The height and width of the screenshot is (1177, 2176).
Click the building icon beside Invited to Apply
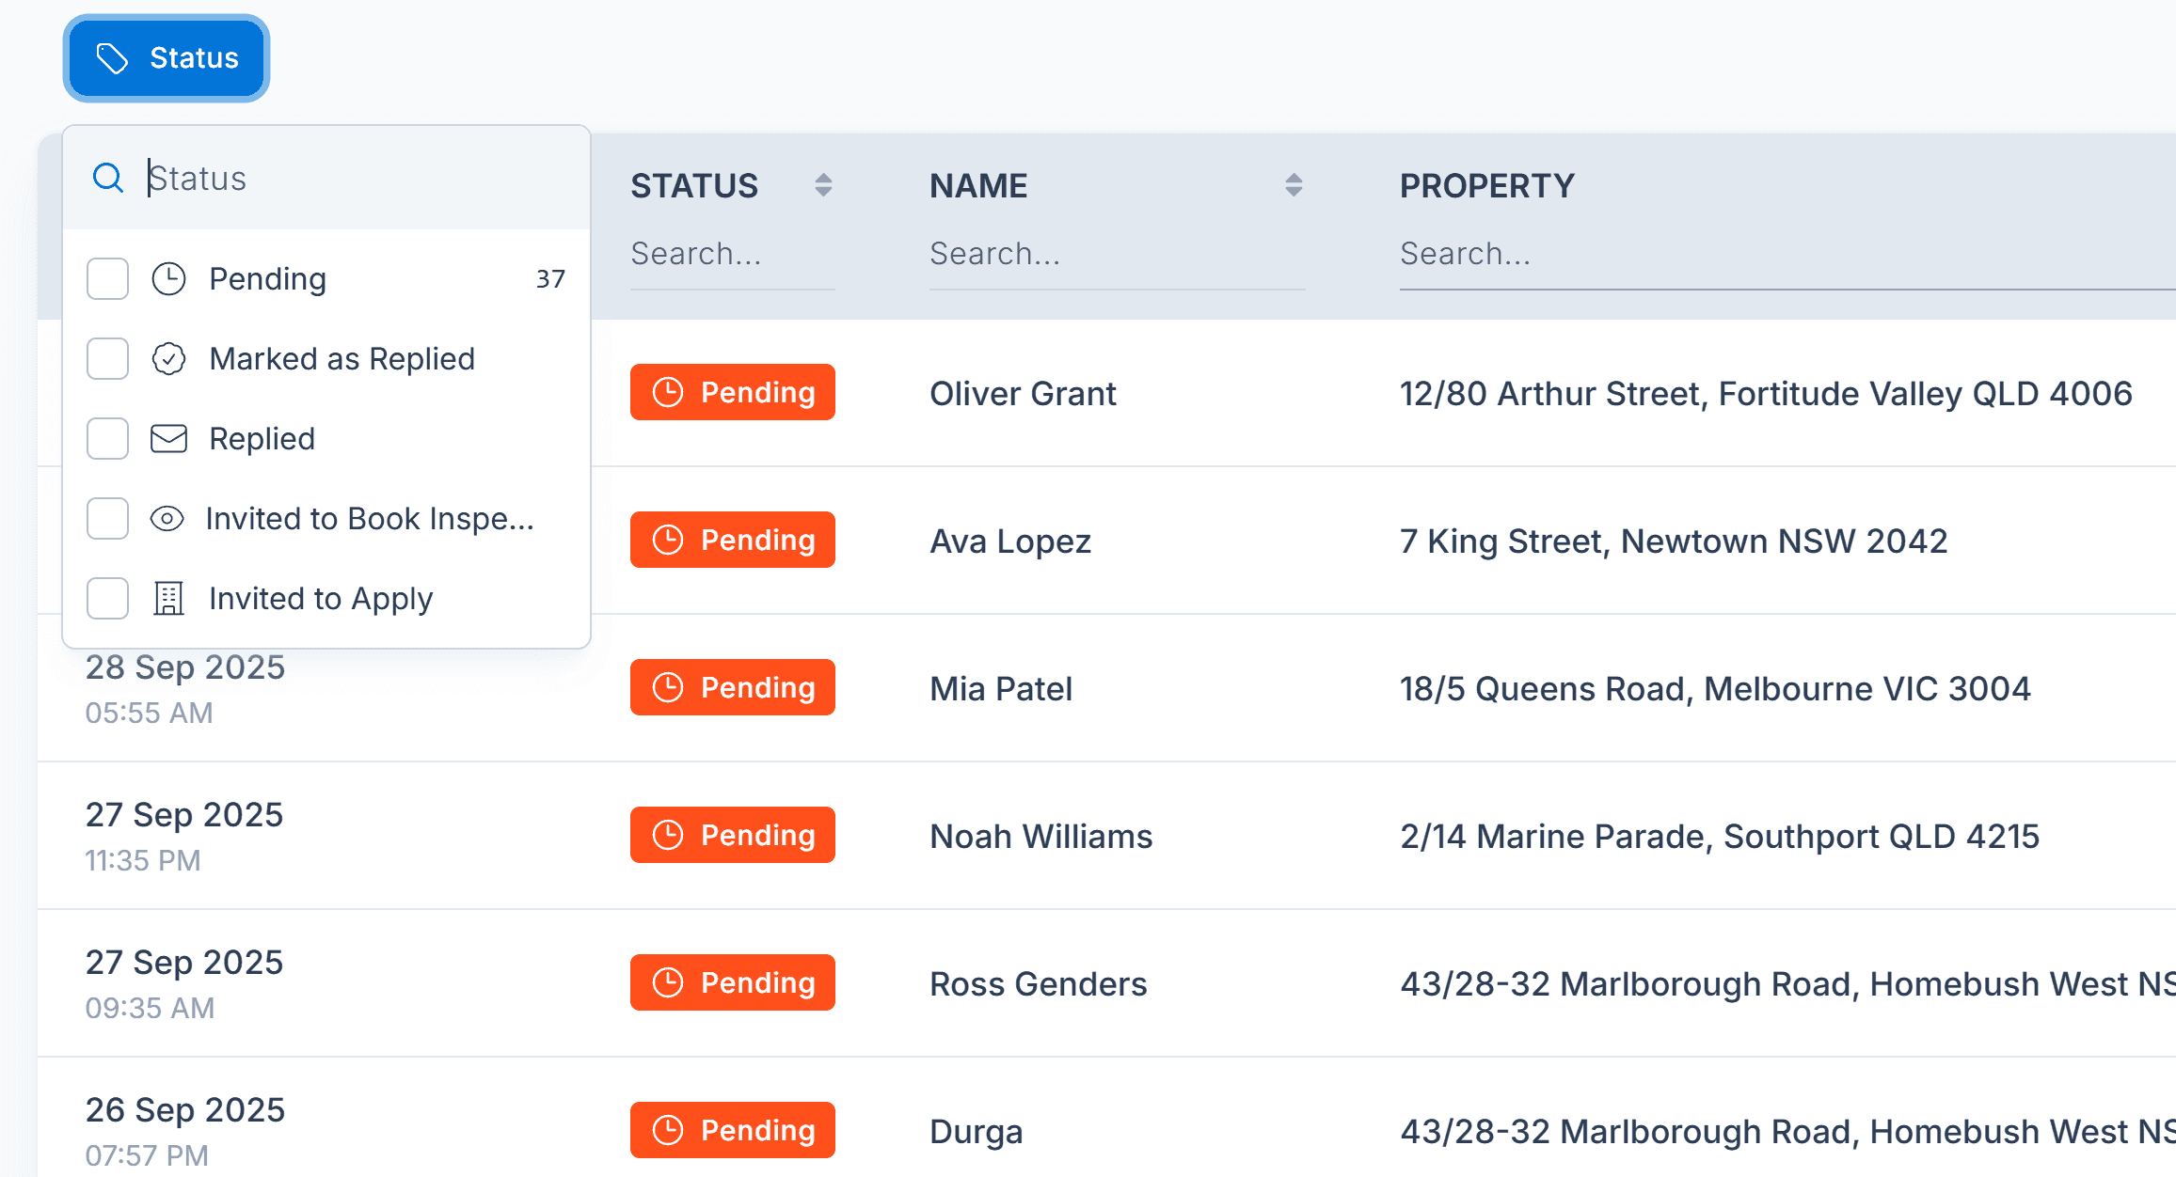pyautogui.click(x=168, y=599)
